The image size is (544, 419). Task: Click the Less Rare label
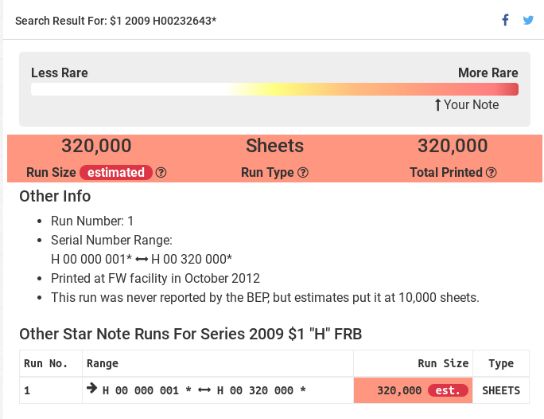pyautogui.click(x=60, y=72)
